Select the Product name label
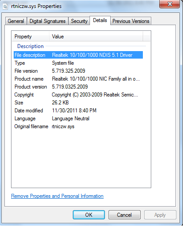Viewport: 183px width, 226px height. tap(29, 79)
